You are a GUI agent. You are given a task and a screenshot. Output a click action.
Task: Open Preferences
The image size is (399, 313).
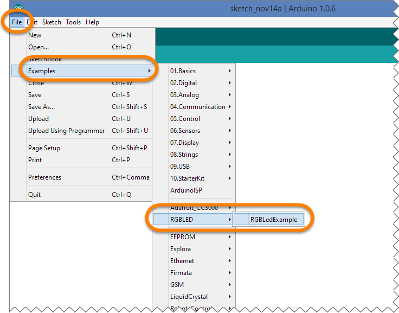coord(82,177)
